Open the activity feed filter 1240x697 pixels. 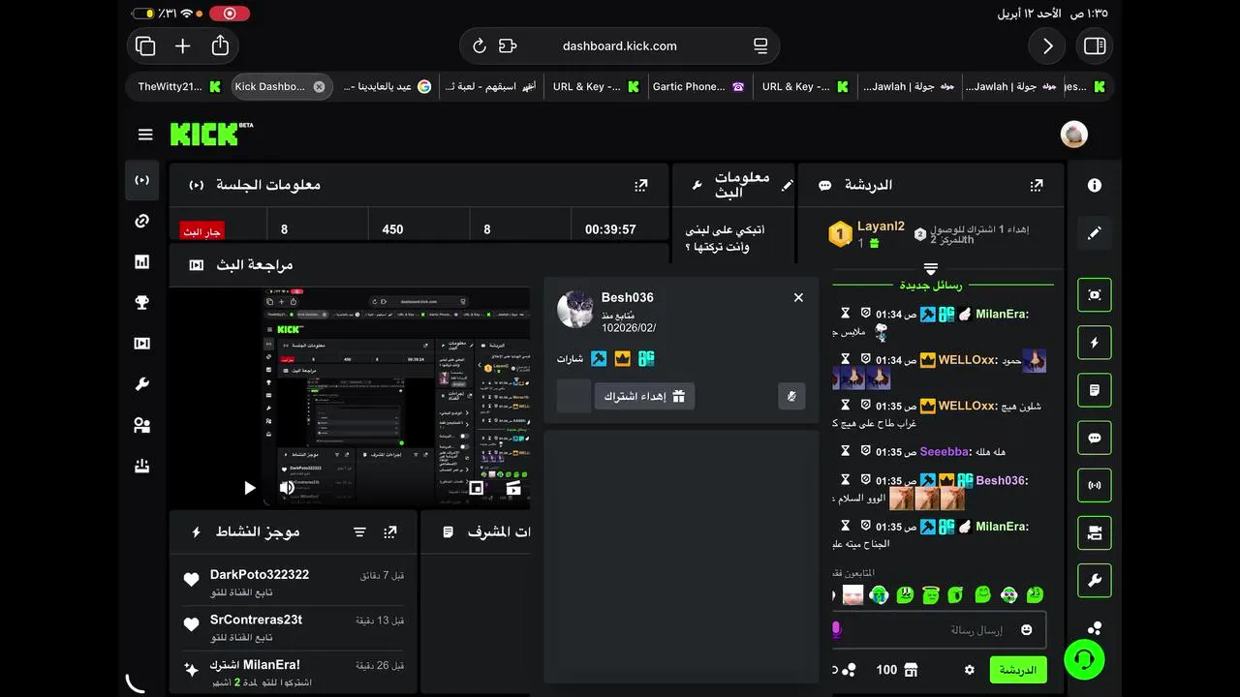[359, 532]
